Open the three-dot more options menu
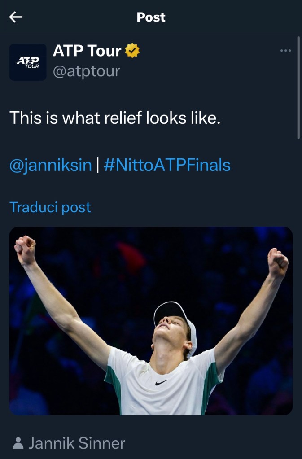 [285, 51]
